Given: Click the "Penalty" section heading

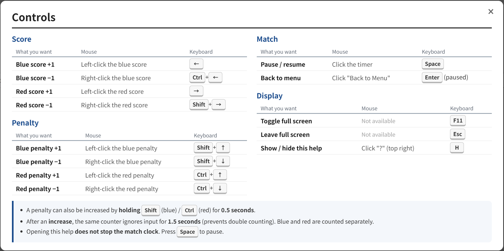Looking at the screenshot, I should coord(25,123).
